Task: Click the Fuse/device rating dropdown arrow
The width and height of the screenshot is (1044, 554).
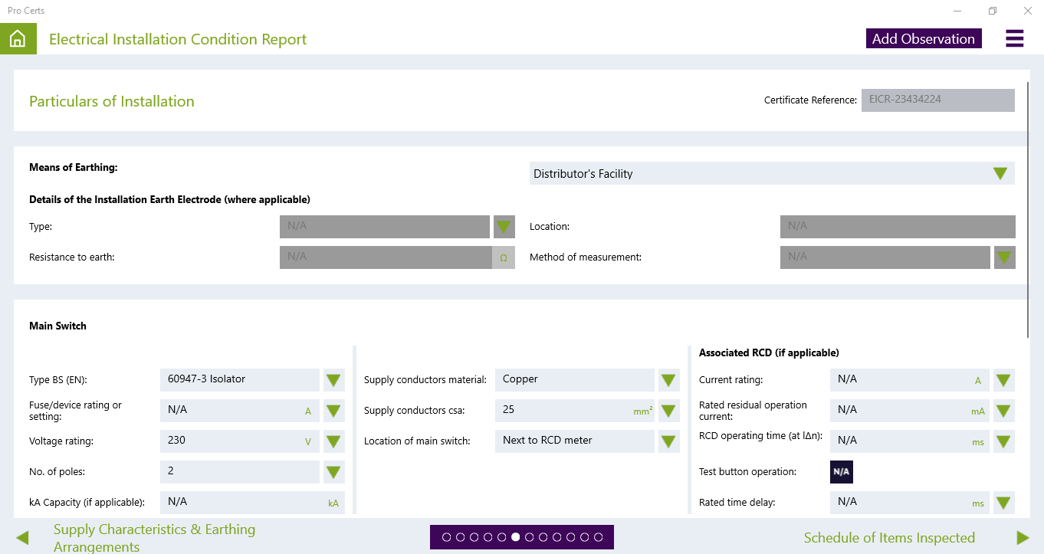Action: [333, 411]
